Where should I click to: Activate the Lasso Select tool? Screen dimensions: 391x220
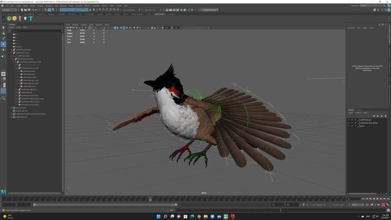tap(3, 33)
